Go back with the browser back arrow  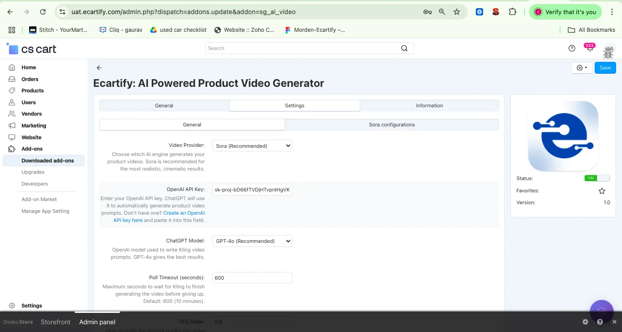coord(10,12)
